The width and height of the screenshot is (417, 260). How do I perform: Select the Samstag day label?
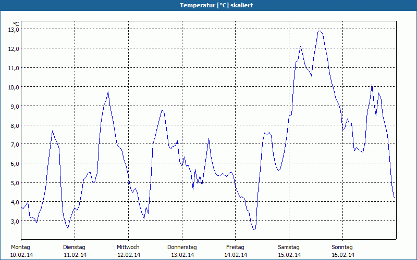(x=289, y=248)
